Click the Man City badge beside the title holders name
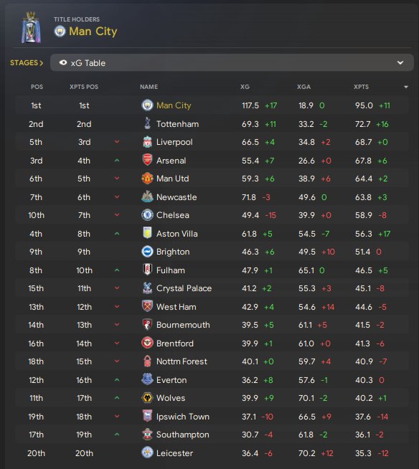This screenshot has width=419, height=469. pyautogui.click(x=60, y=32)
